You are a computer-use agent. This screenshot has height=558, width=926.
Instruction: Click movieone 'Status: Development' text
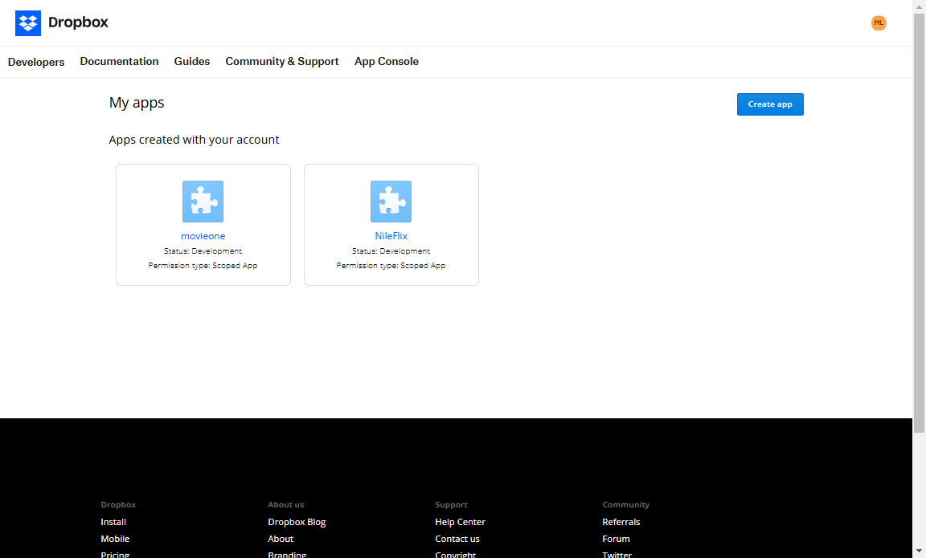click(203, 251)
